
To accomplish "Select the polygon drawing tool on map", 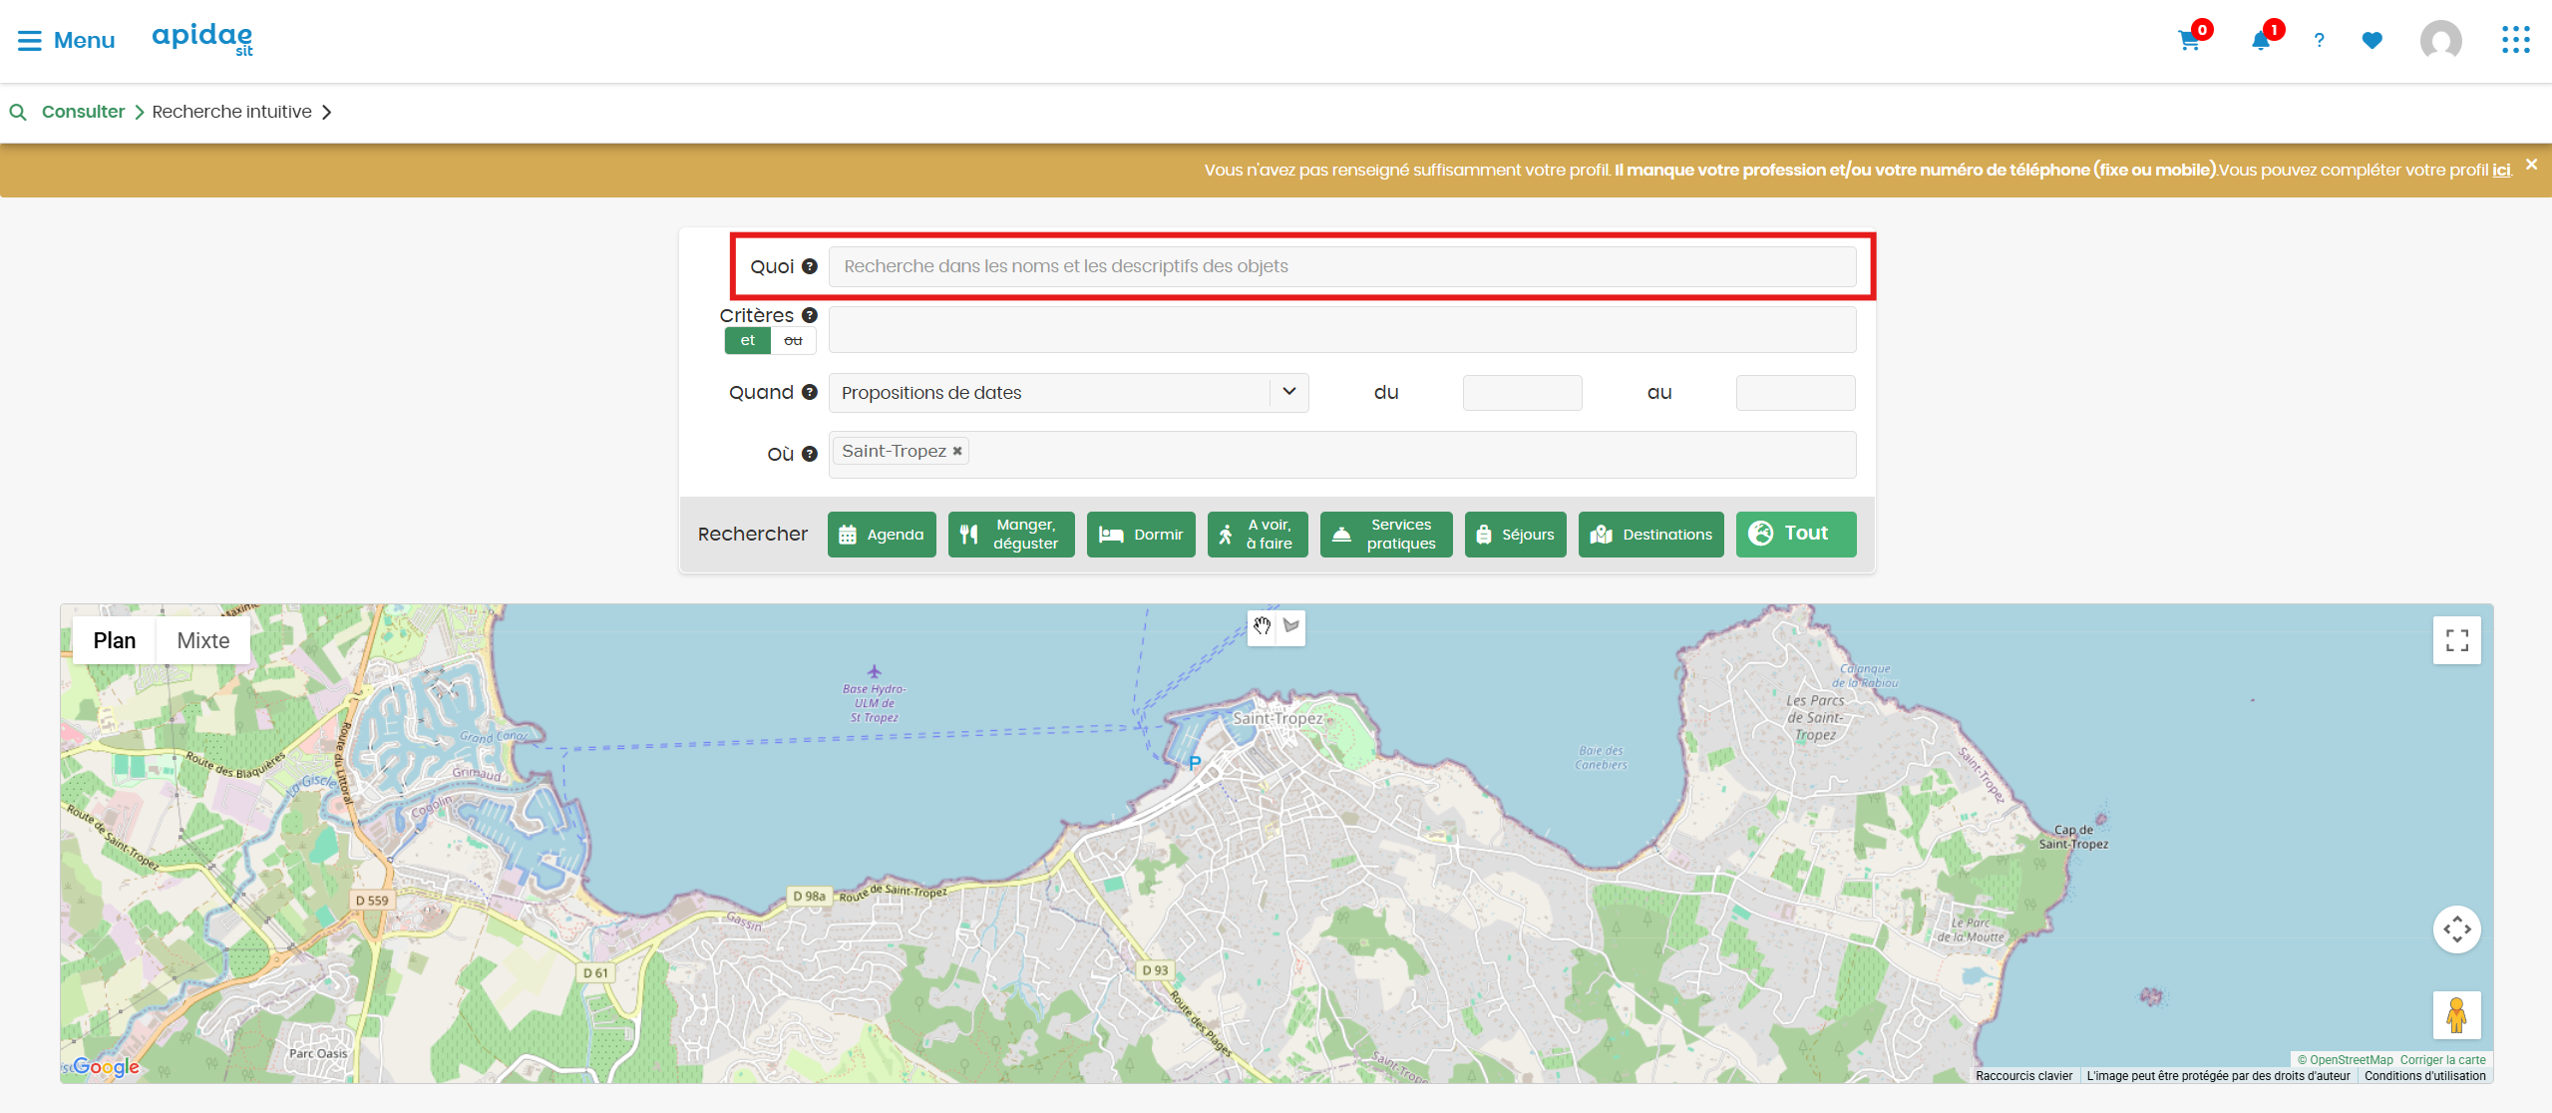I will tap(1291, 626).
